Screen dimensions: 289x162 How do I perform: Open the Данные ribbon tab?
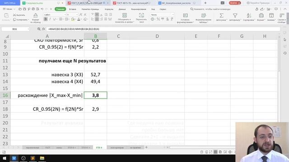point(122,9)
